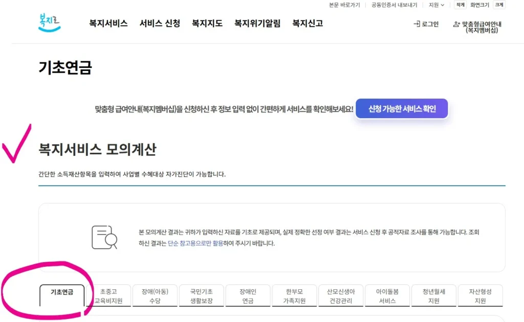The width and height of the screenshot is (524, 322).
Task: Select the 한부모 가족지원 tab
Action: tap(294, 291)
